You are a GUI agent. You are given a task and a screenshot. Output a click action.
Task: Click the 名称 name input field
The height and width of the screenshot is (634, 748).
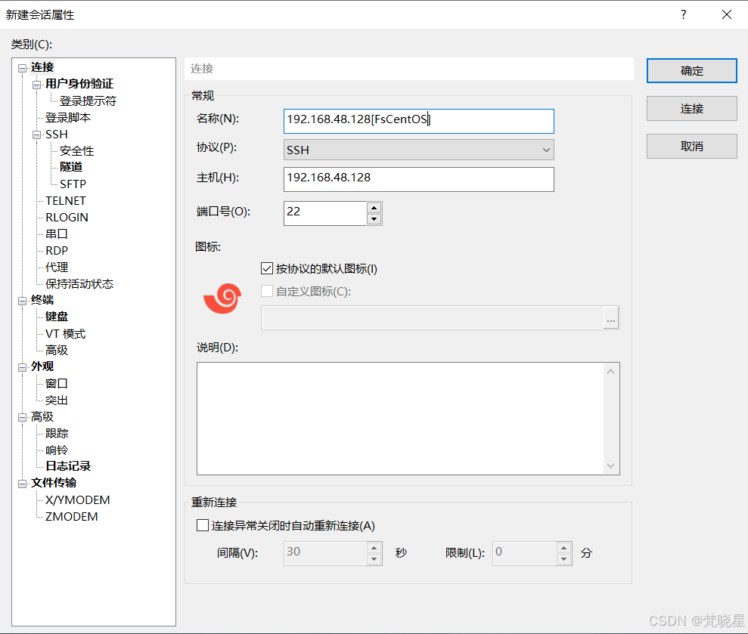[x=418, y=121]
